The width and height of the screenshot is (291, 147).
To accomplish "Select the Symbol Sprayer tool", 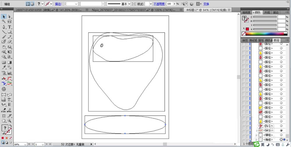I will pyautogui.click(x=4, y=73).
